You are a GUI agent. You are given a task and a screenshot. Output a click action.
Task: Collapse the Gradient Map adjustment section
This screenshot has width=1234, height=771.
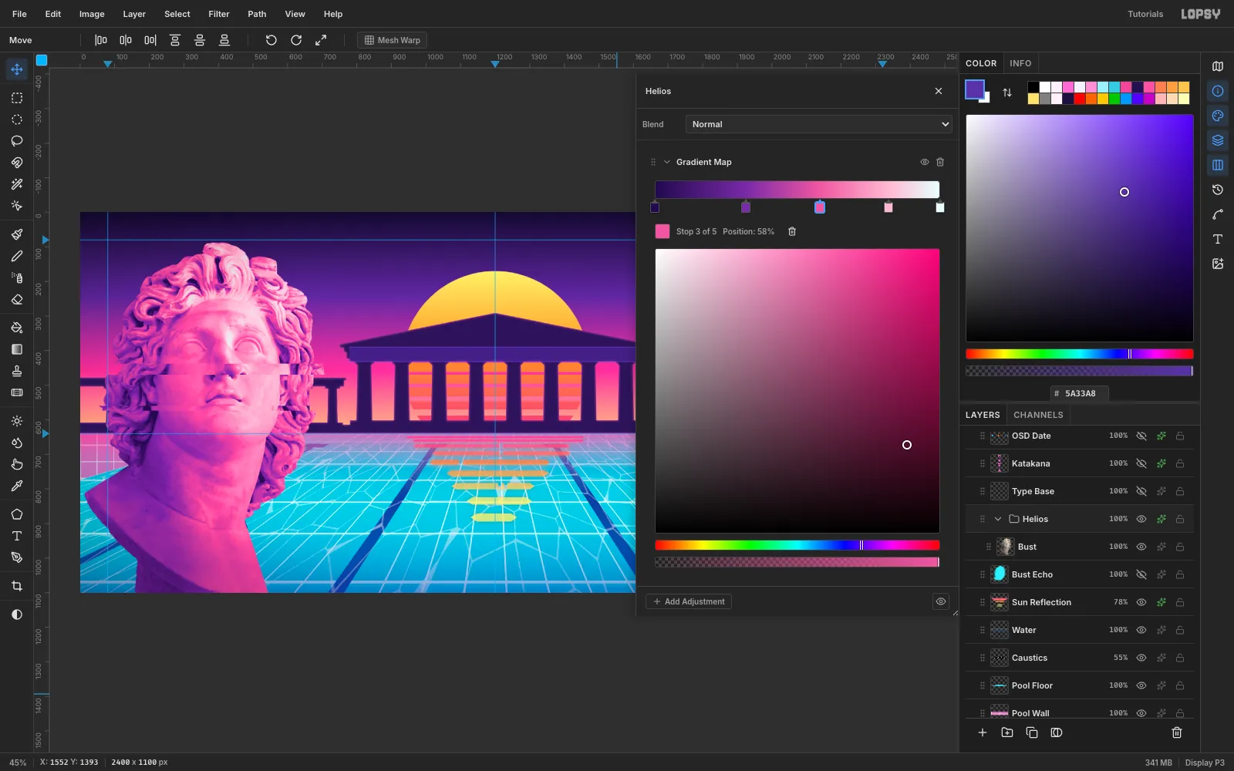[x=666, y=162]
